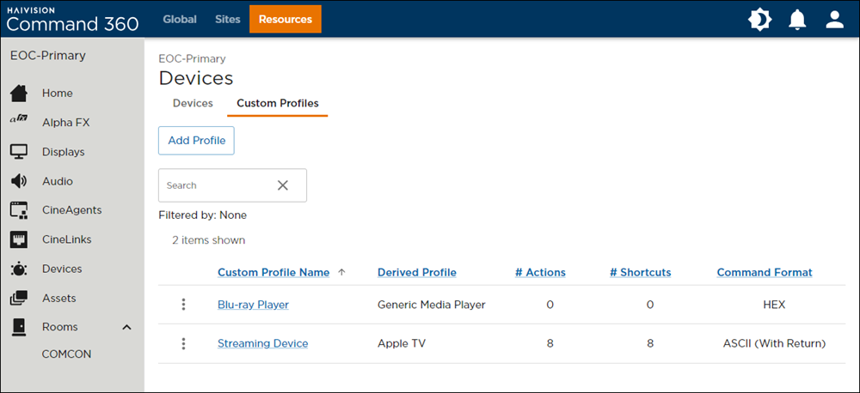Image resolution: width=860 pixels, height=393 pixels.
Task: Clear the search field with X
Action: click(283, 185)
